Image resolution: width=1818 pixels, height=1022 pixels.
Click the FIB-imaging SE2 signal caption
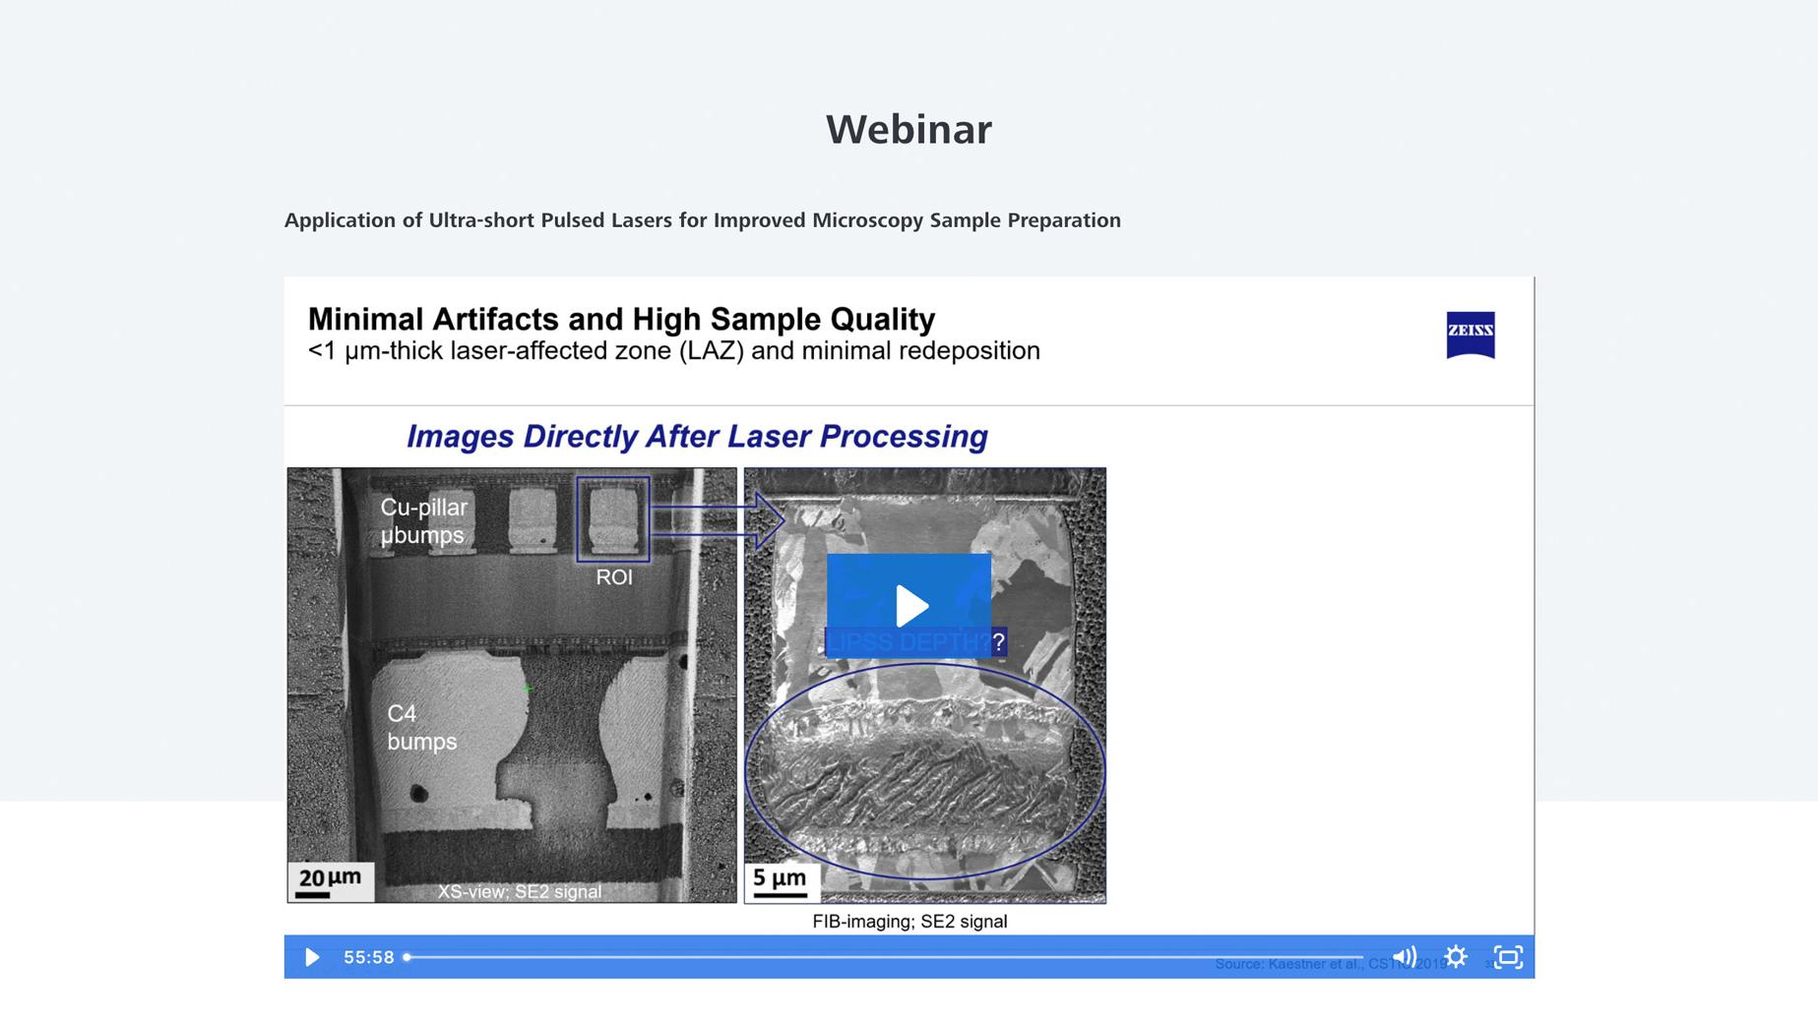click(909, 922)
